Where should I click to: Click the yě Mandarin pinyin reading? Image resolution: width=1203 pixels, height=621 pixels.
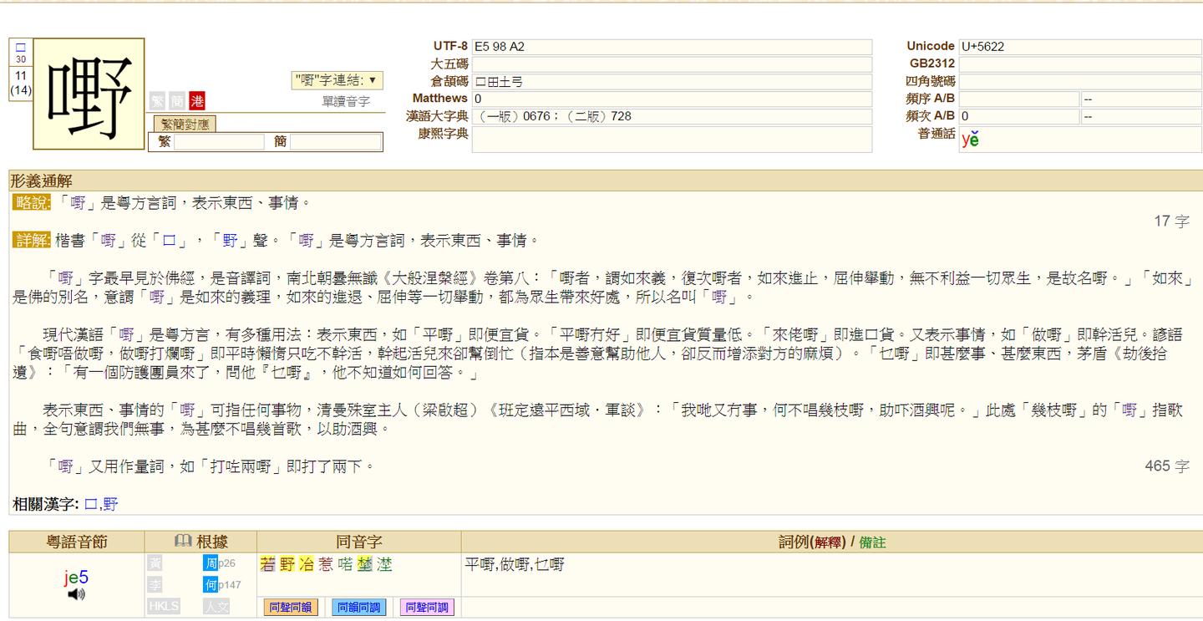pyautogui.click(x=970, y=140)
